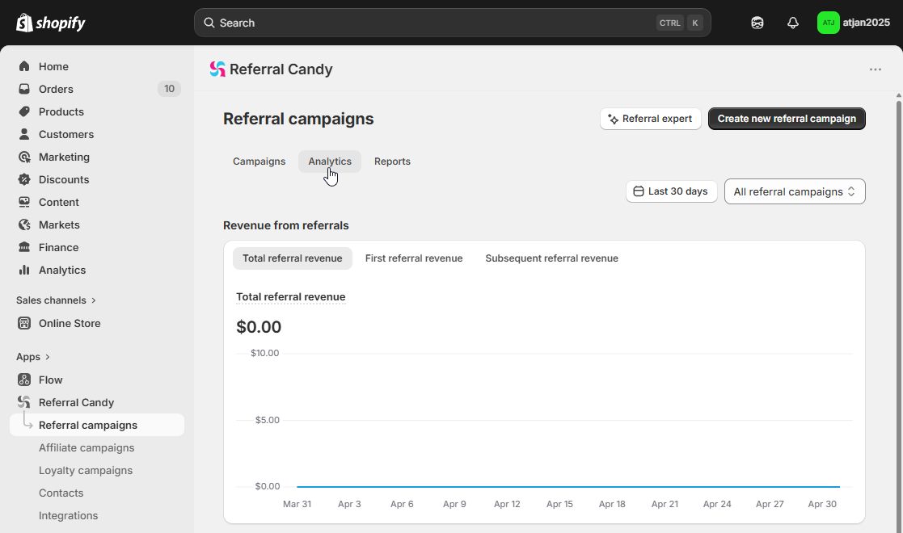This screenshot has width=903, height=533.
Task: Click the Flow app icon
Action: 24,380
